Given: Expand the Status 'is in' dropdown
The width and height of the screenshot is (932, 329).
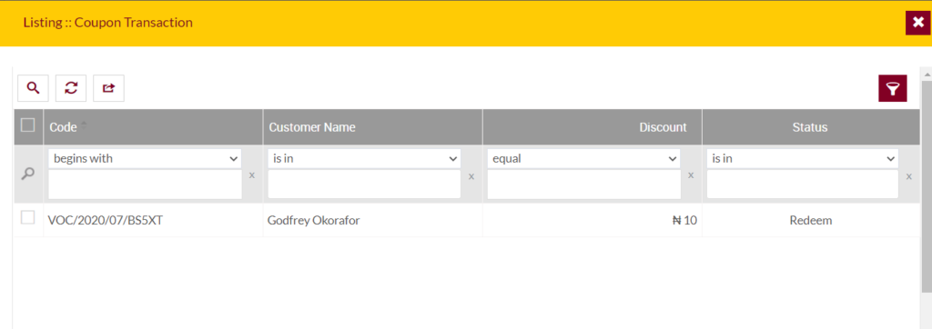Looking at the screenshot, I should point(803,158).
